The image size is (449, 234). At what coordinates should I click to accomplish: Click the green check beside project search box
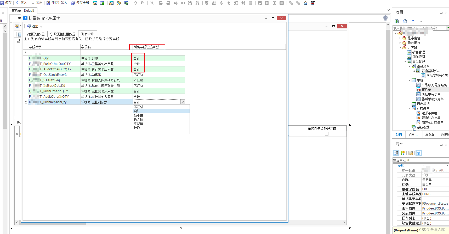(x=447, y=28)
